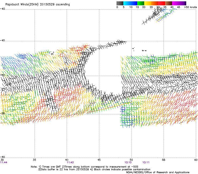Click the brown 35-40 knots legend swatch
The width and height of the screenshot is (198, 174).
pos(169,3)
